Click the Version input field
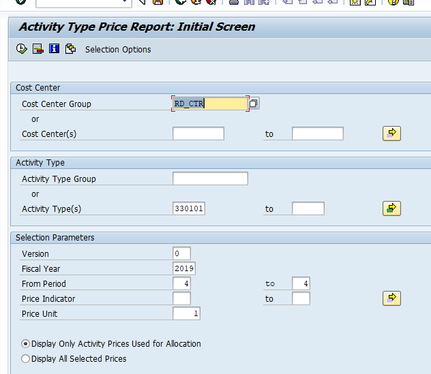Image resolution: width=431 pixels, height=374 pixels. [181, 253]
